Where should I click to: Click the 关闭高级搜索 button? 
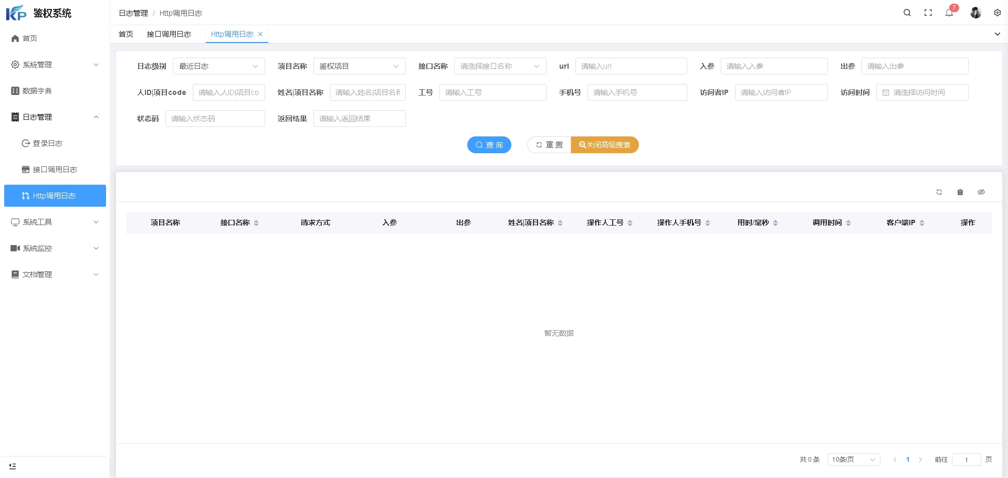point(604,145)
